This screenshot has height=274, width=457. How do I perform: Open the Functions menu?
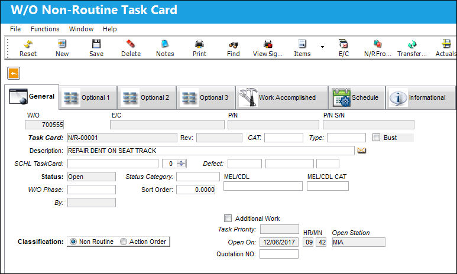45,29
